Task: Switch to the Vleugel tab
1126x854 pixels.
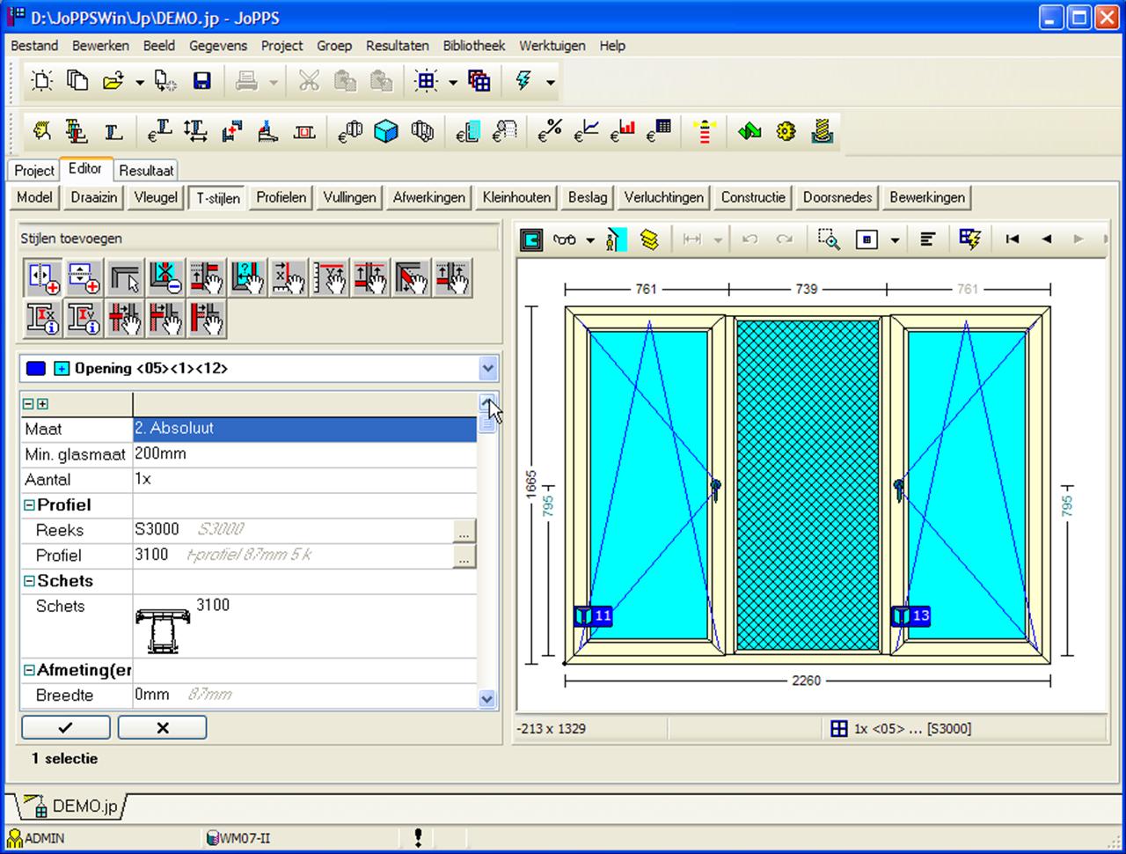Action: pyautogui.click(x=155, y=197)
